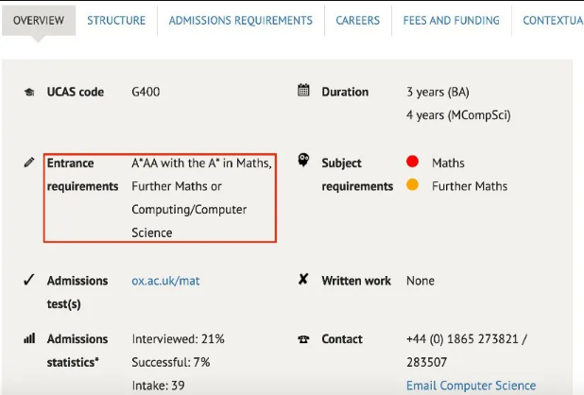The image size is (584, 395).
Task: Click the red dot beside Maths
Action: point(412,163)
